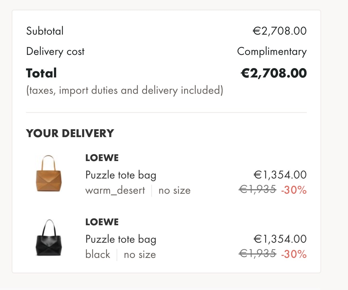The width and height of the screenshot is (348, 290).
Task: Click the second LOEWE brand label
Action: click(102, 222)
